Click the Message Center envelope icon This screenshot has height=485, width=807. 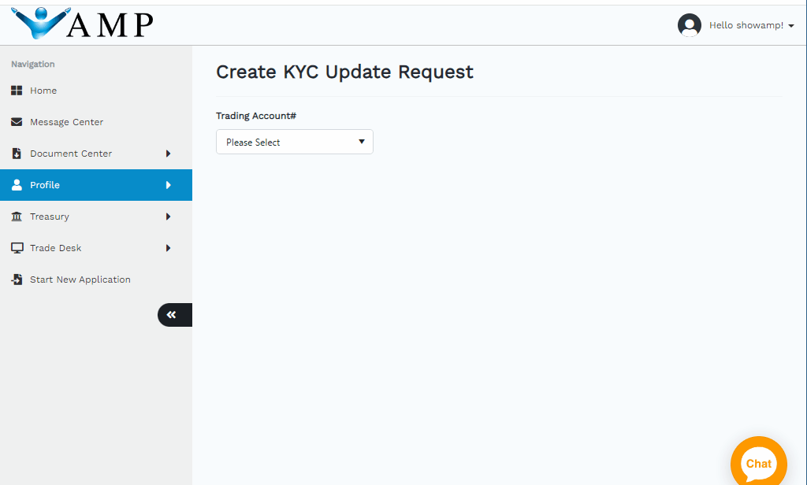(17, 122)
